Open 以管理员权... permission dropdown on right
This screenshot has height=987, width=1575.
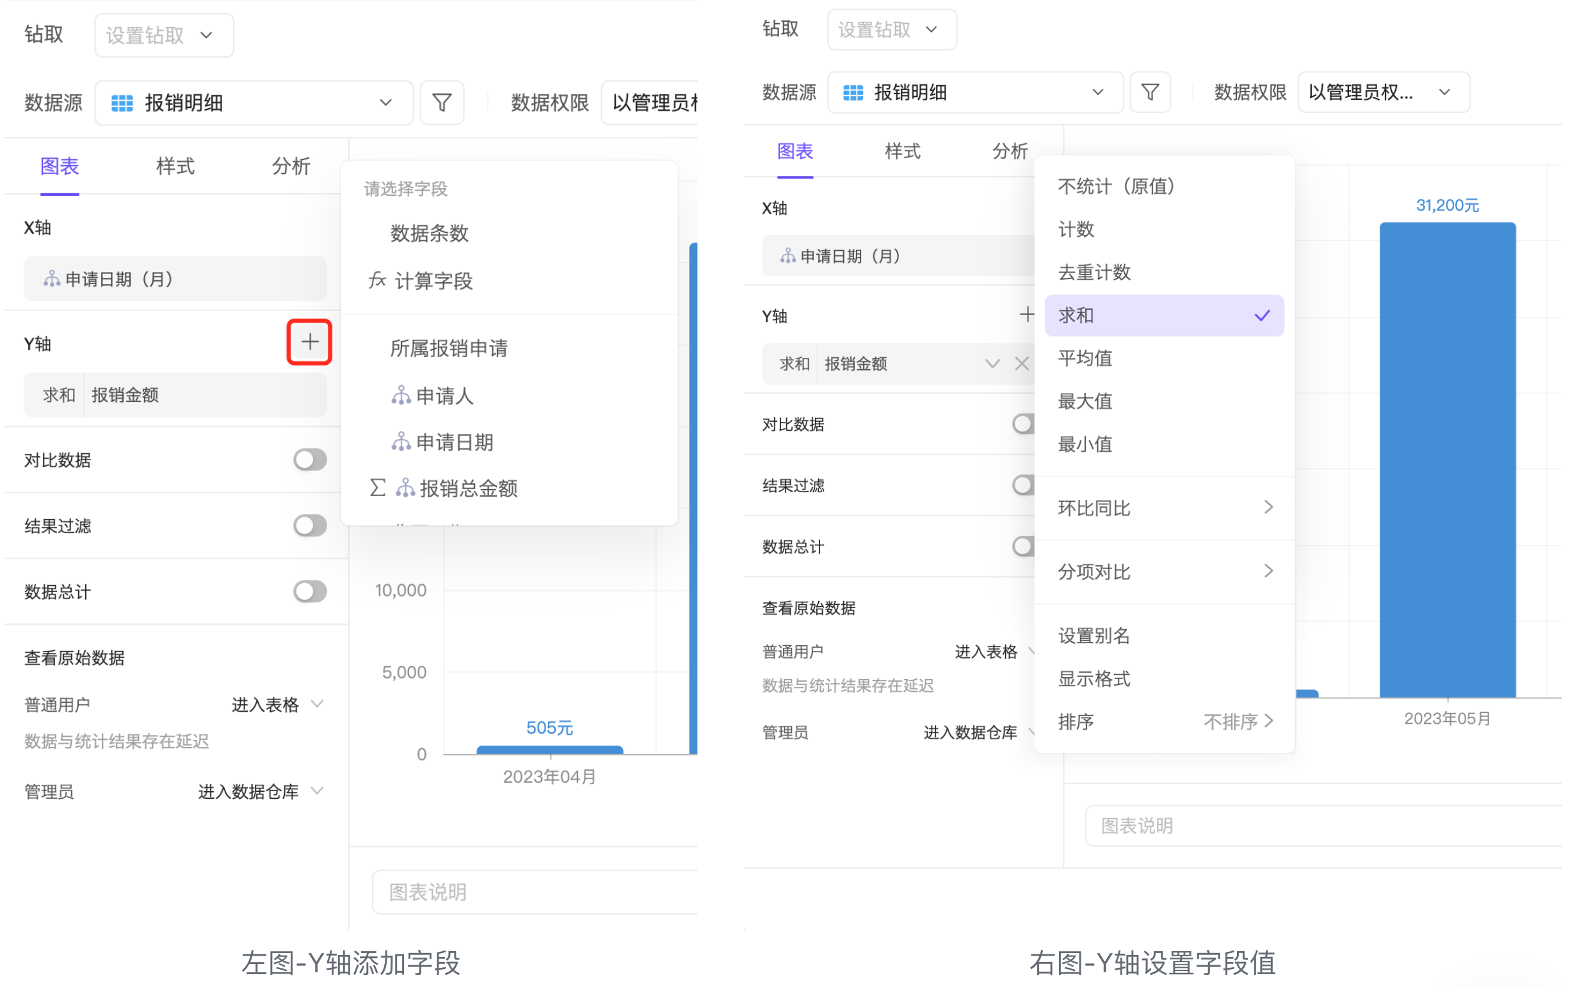point(1383,92)
